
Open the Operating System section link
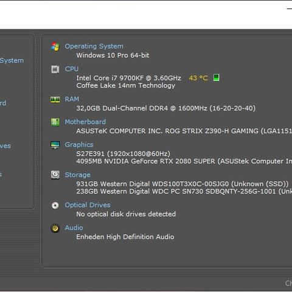[x=94, y=46]
